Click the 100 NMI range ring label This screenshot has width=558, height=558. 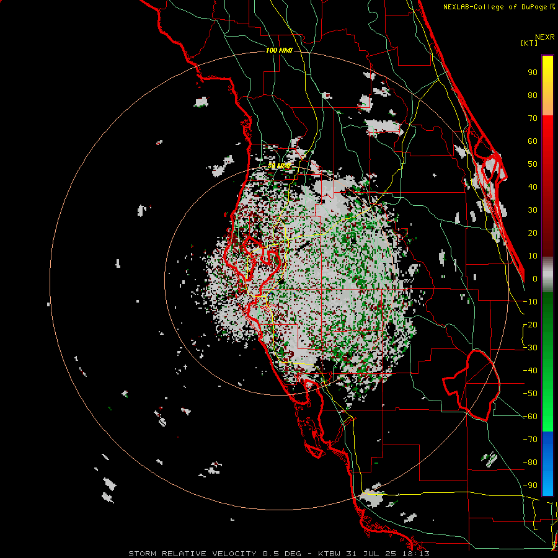tap(279, 51)
